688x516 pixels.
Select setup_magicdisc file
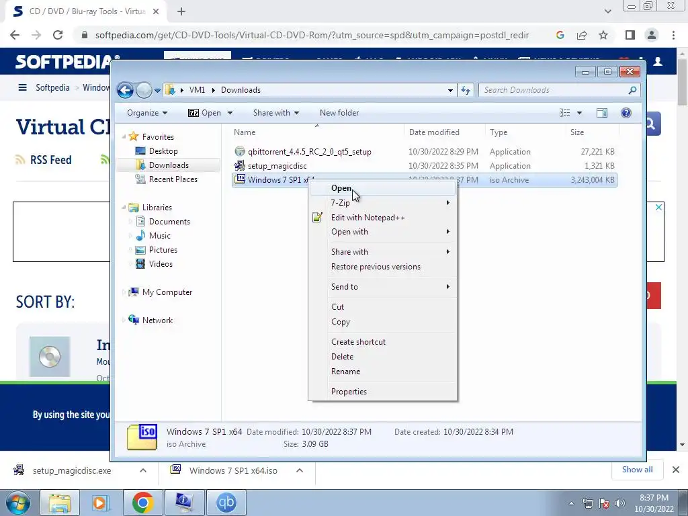point(277,166)
